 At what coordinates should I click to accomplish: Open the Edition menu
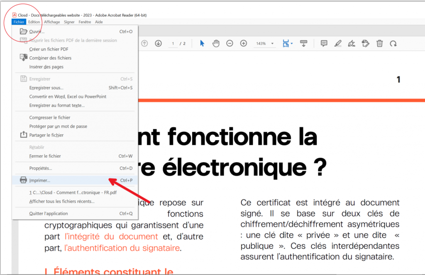click(x=34, y=22)
